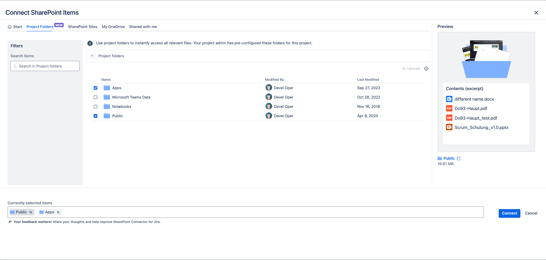Switch to the SharePoint Sites tab
The width and height of the screenshot is (546, 260).
click(x=83, y=27)
